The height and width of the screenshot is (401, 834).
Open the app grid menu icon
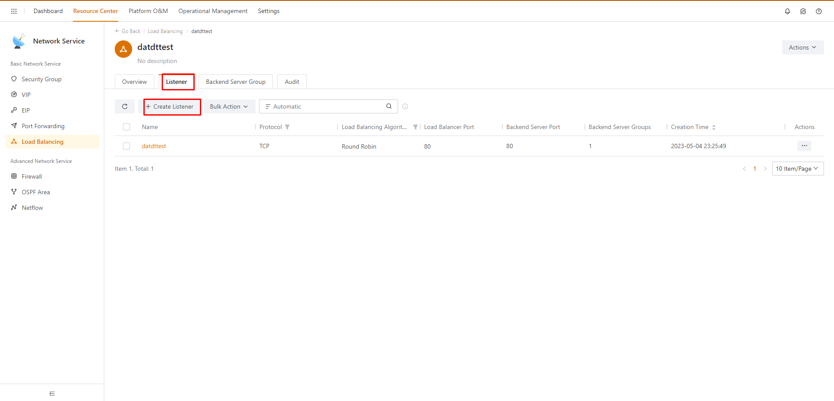(14, 11)
